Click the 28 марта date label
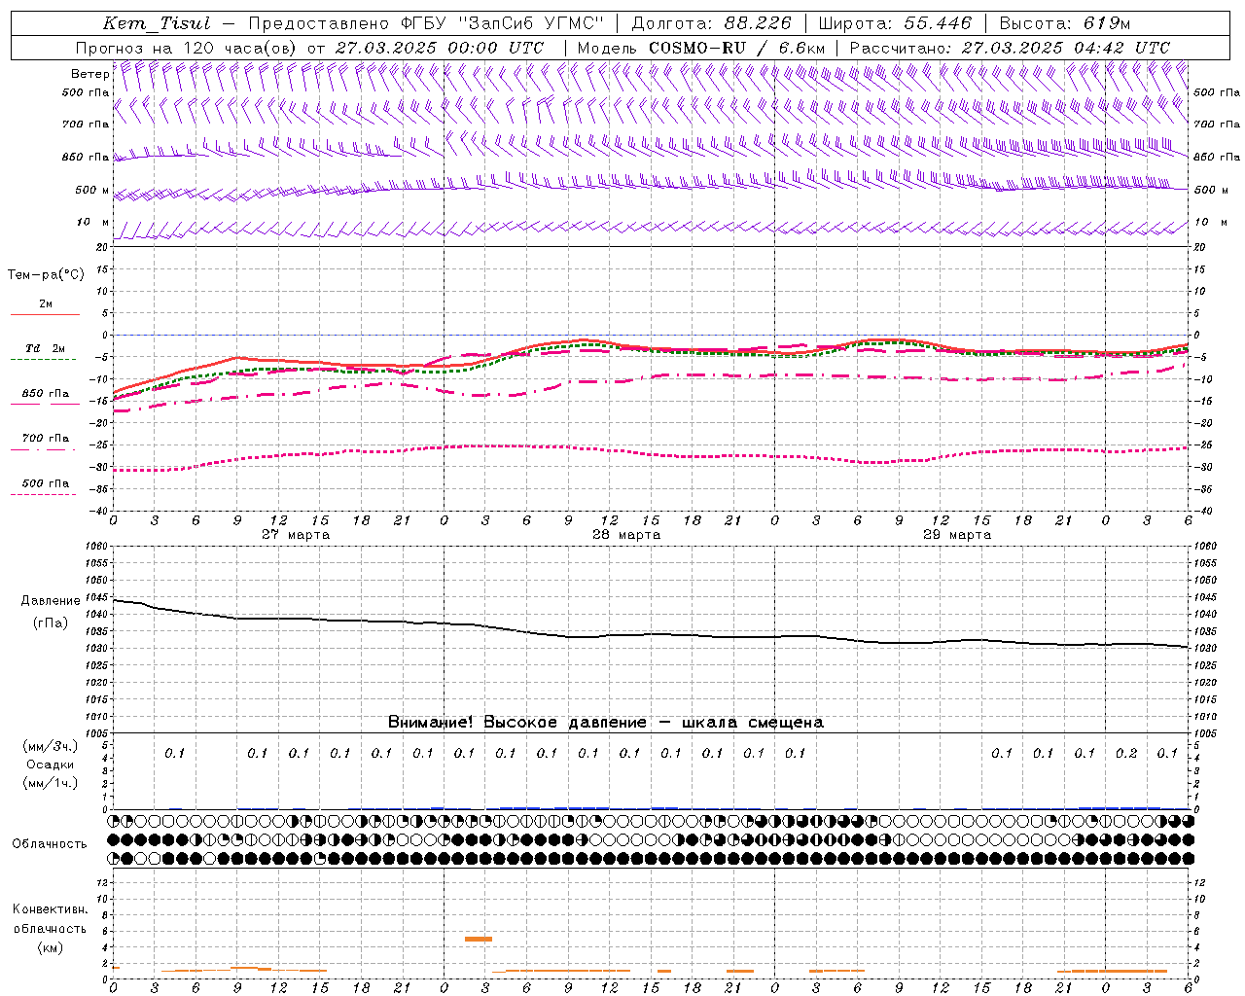This screenshot has height=996, width=1245. pos(626,535)
